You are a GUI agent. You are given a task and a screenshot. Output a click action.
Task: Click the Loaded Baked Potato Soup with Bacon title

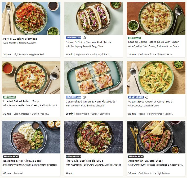[x=154, y=42]
